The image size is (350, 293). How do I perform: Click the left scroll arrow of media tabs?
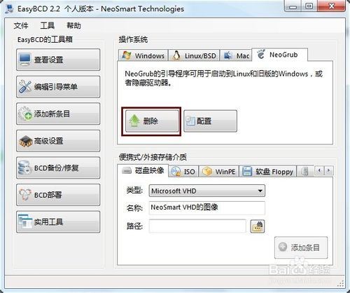pyautogui.click(x=319, y=170)
